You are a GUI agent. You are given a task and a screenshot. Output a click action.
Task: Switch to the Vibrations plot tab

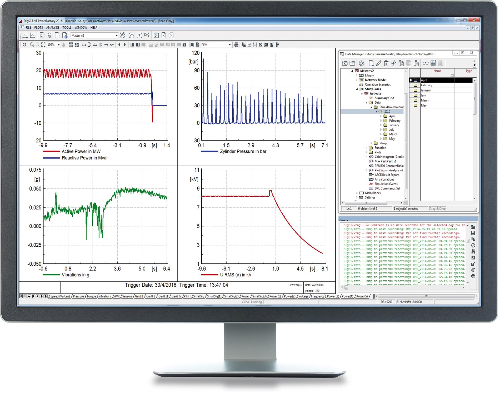(x=105, y=296)
